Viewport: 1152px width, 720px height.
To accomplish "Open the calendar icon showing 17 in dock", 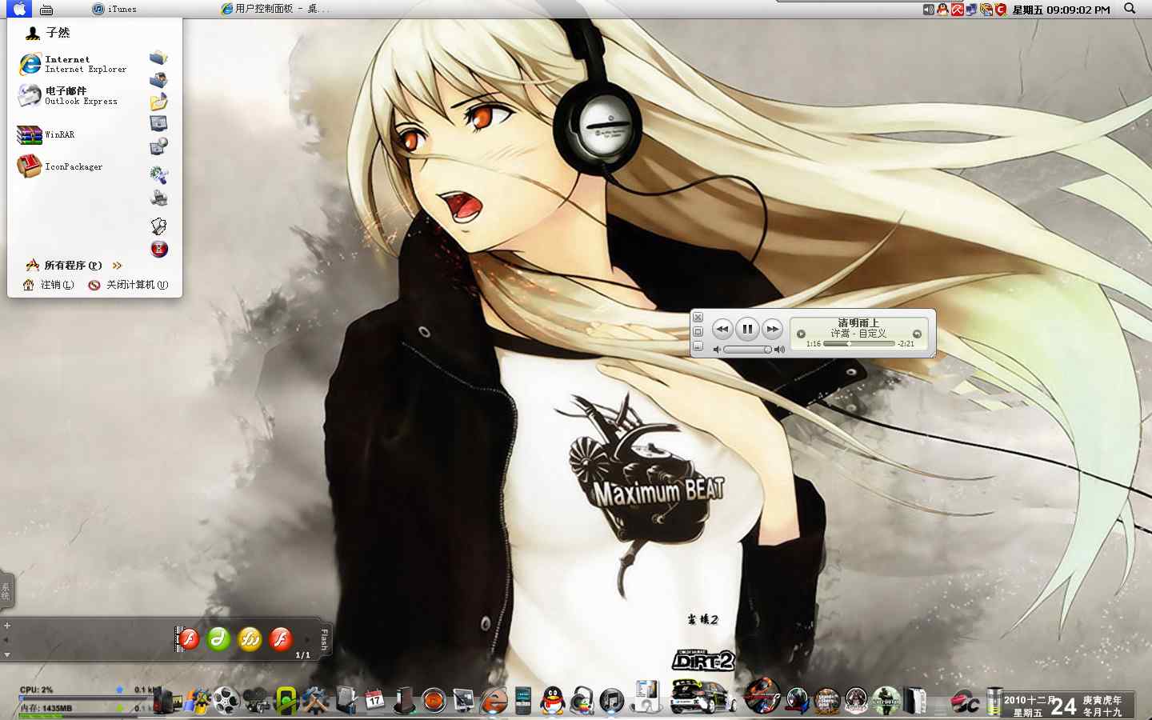I will [374, 701].
